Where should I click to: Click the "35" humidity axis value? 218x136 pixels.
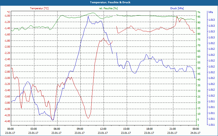(199, 85)
